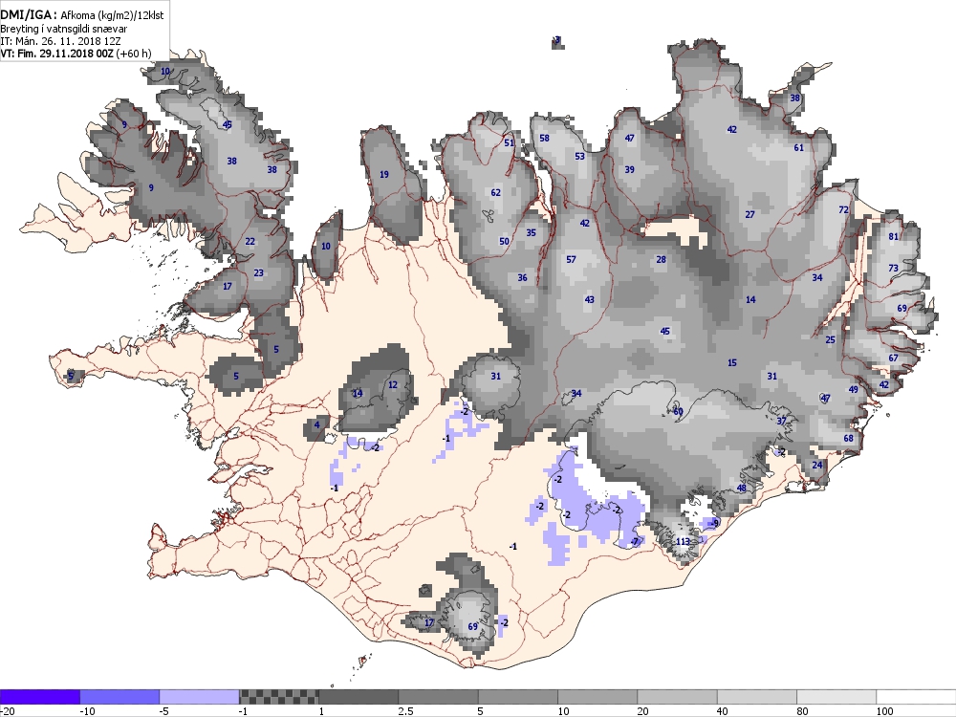The image size is (956, 717).
Task: Click the '57' value on the map
Action: point(572,259)
